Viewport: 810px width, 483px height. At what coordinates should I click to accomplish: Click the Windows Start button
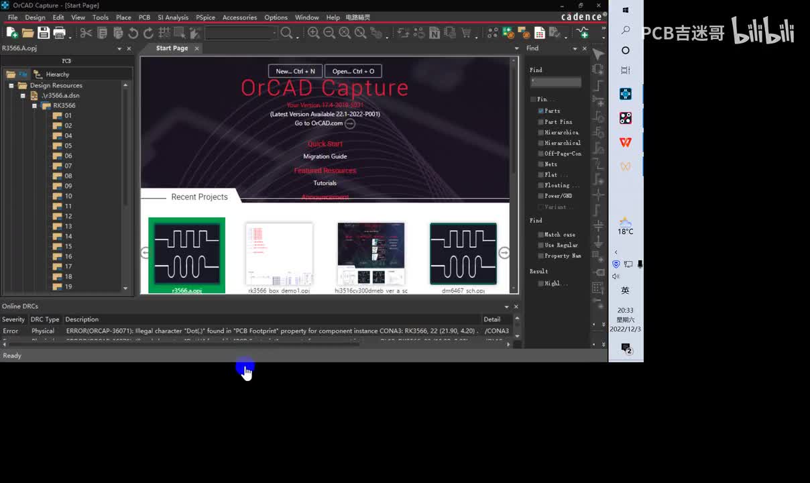pos(626,10)
